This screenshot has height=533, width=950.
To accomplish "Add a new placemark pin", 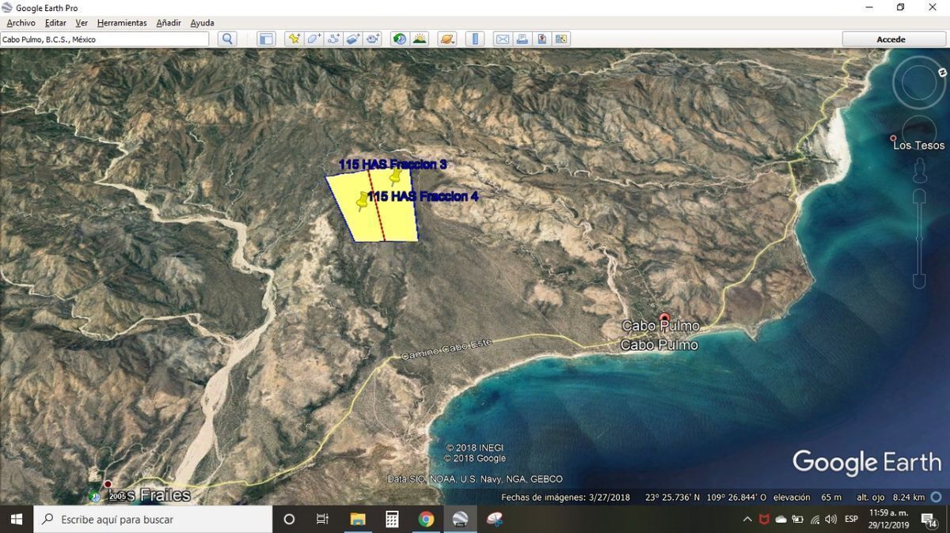I will coord(294,39).
